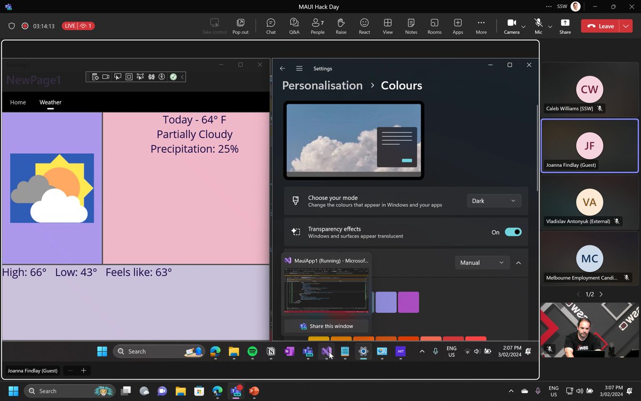Click Track Focused Element in debug toolbar
The image size is (641, 401).
(x=140, y=77)
